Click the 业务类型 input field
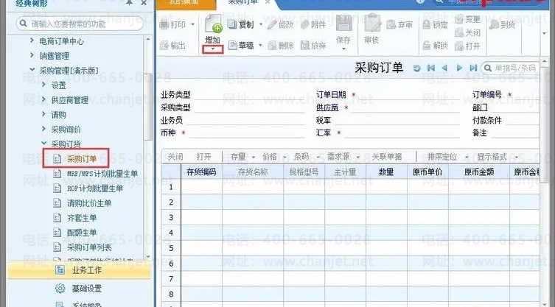Image resolution: width=555 pixels, height=307 pixels. tap(248, 95)
